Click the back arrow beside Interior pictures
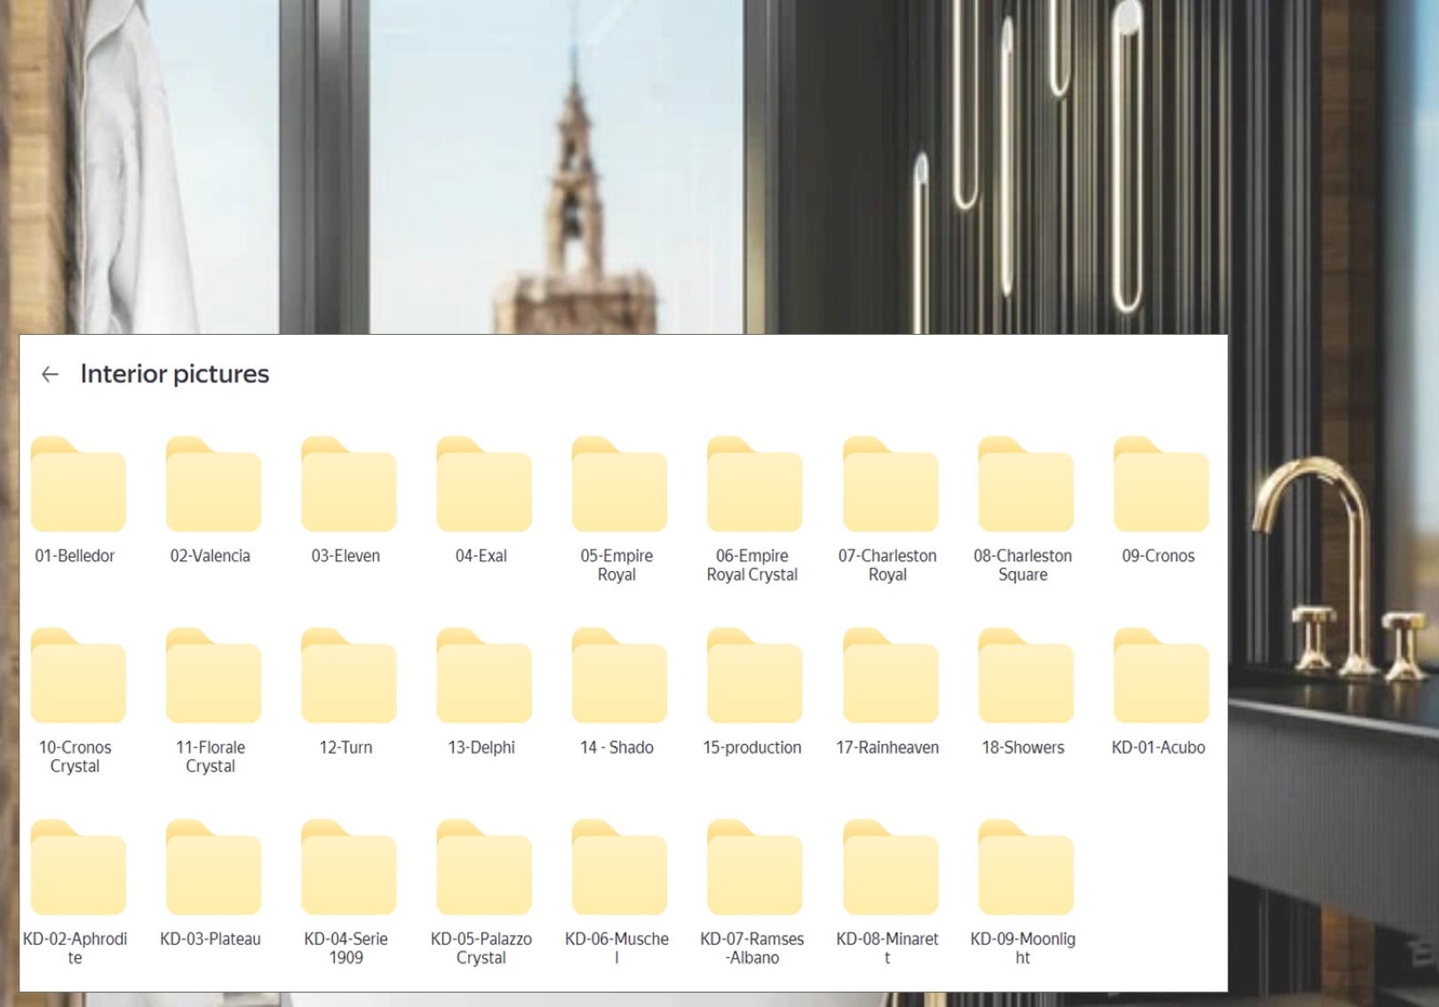Image resolution: width=1439 pixels, height=1007 pixels. coord(50,375)
